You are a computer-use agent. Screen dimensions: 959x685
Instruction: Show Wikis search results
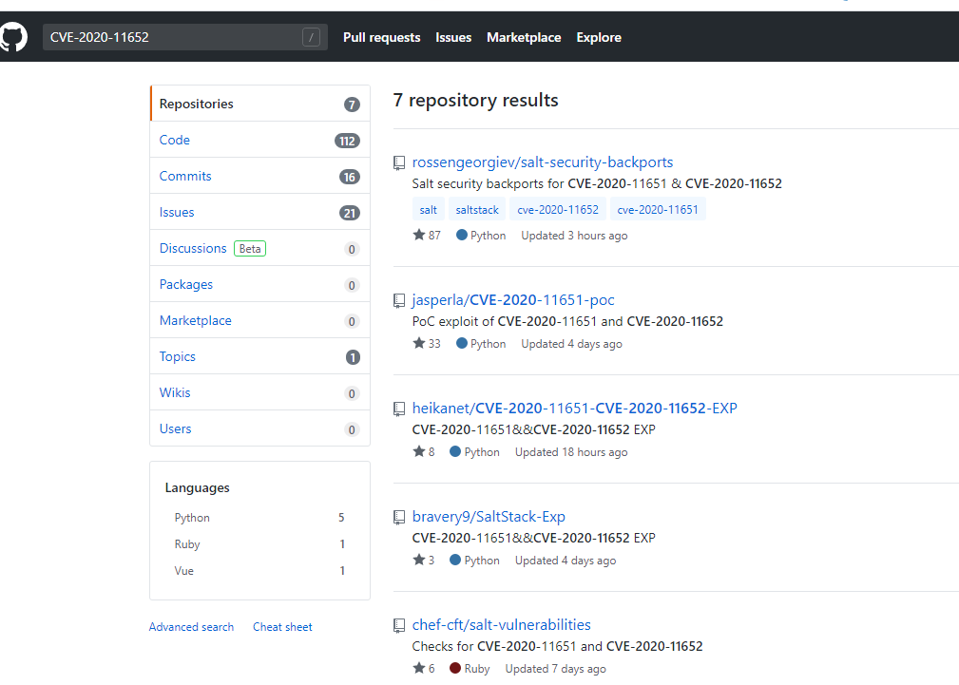(259, 392)
